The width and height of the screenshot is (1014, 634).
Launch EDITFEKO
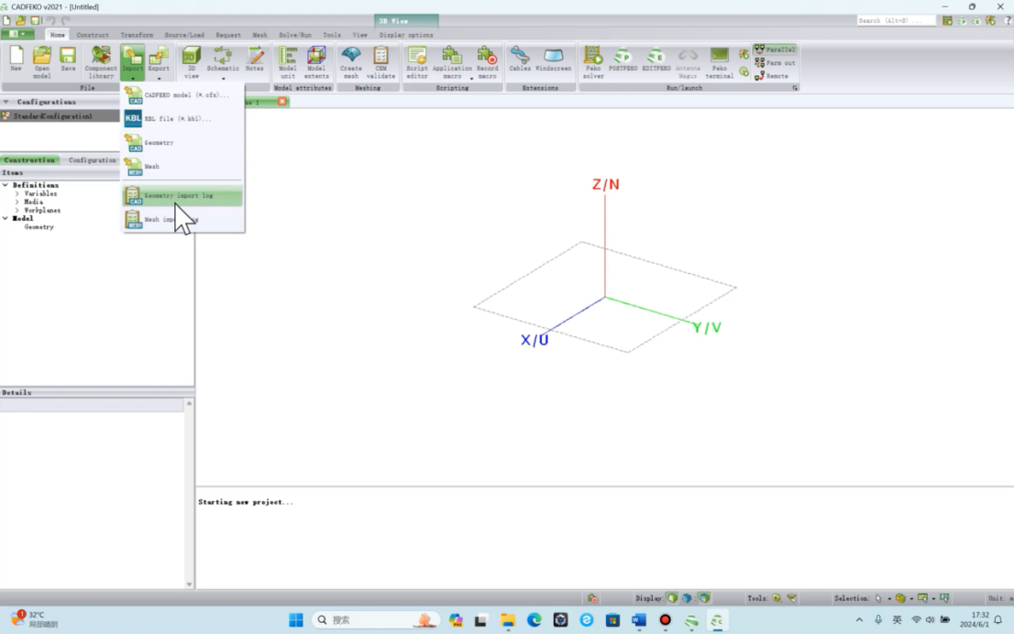click(x=656, y=59)
